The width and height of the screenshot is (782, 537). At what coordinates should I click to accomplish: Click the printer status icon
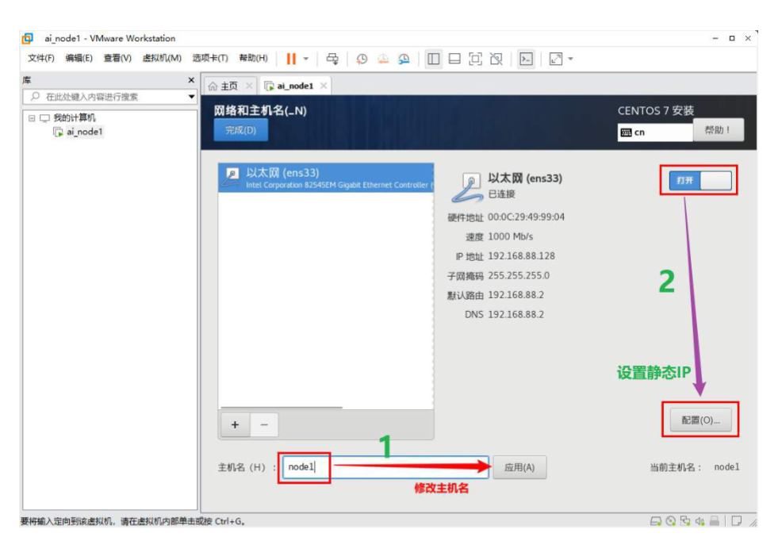tap(715, 522)
